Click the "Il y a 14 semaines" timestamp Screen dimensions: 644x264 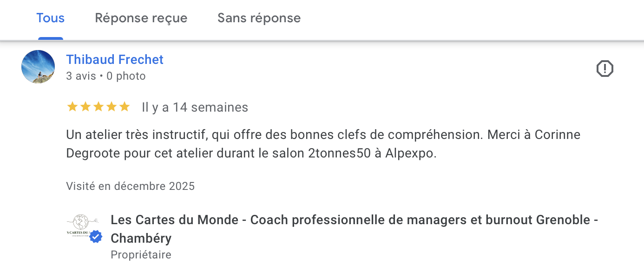[x=195, y=107]
